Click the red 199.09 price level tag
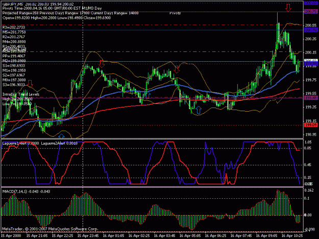Image resolution: width=319 pixels, height=239 pixels. click(311, 125)
